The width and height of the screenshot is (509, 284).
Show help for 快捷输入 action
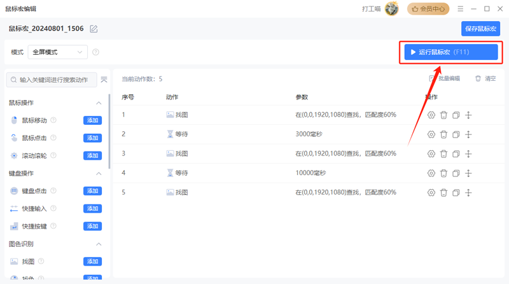53,208
